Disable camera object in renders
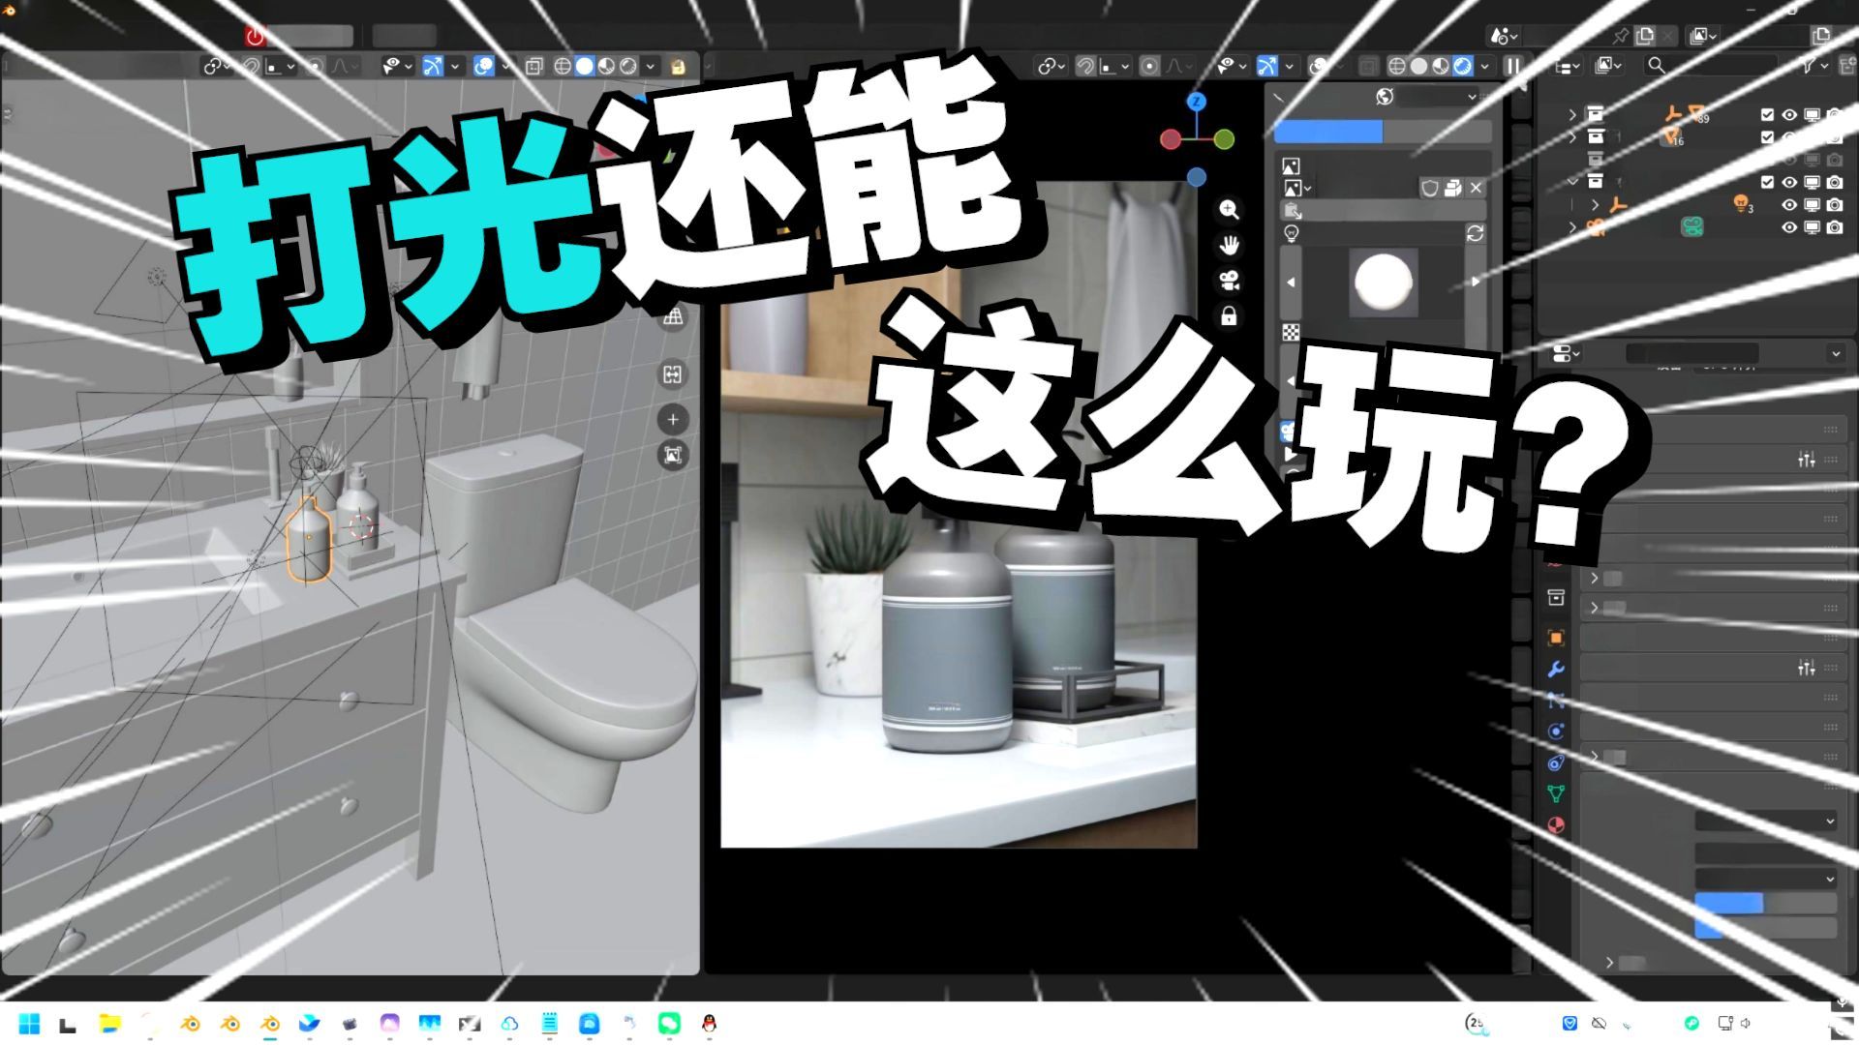This screenshot has height=1045, width=1859. point(1835,226)
